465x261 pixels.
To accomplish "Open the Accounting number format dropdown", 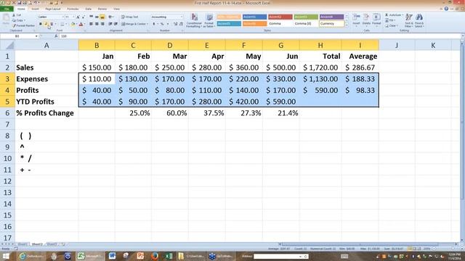I will (x=182, y=17).
